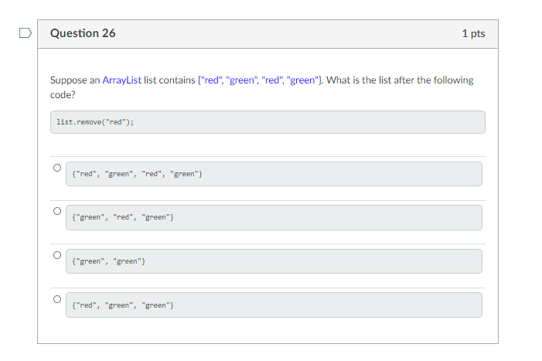Click the blue ArrayList word
The height and width of the screenshot is (361, 542).
point(121,80)
